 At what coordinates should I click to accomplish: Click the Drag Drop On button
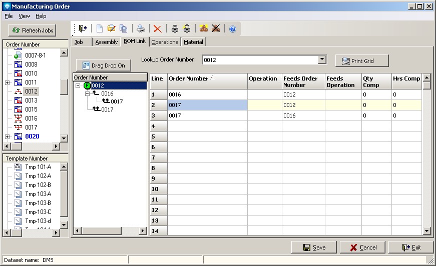pos(104,65)
